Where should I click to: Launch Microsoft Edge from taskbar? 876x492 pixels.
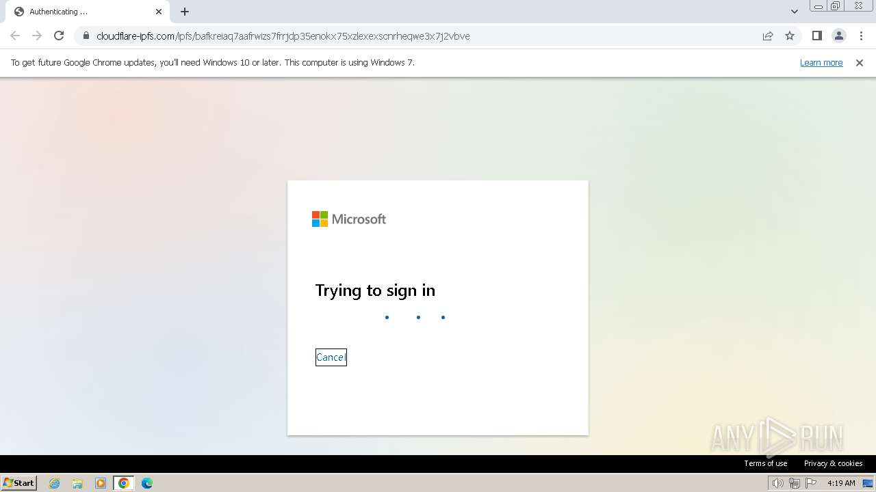coord(147,483)
